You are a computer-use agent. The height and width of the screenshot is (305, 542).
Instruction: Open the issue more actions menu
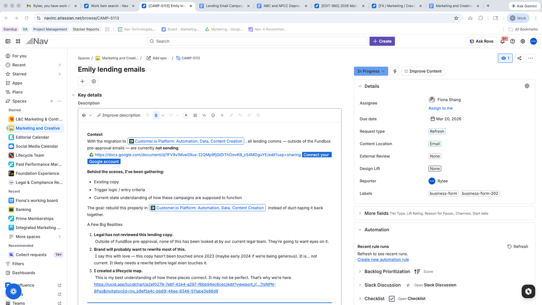pos(531,58)
